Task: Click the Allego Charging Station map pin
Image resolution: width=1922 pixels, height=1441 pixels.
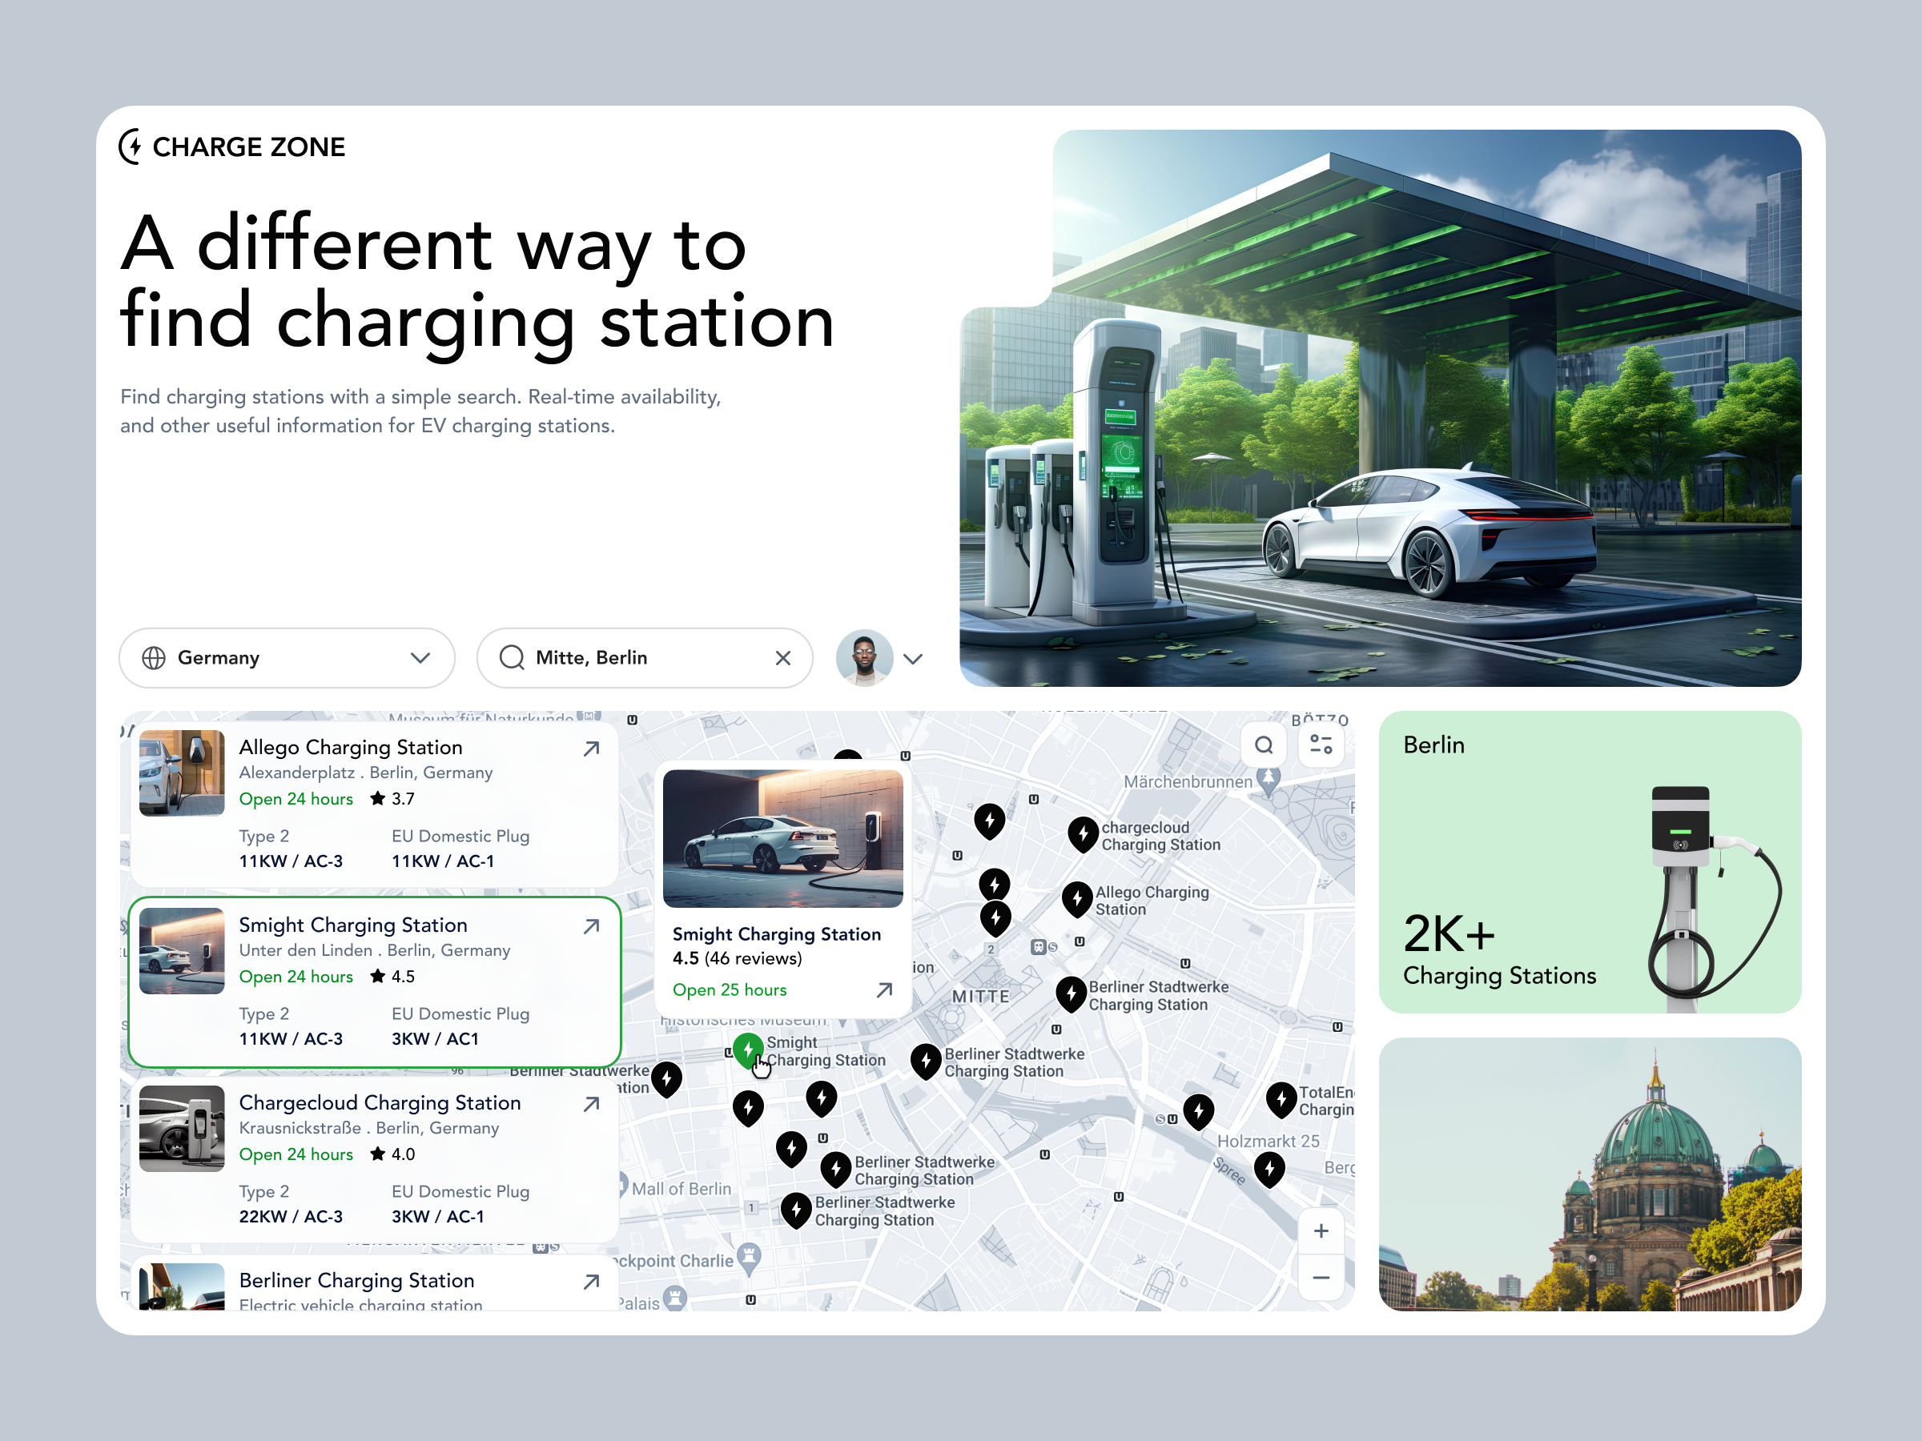Action: pos(1077,899)
